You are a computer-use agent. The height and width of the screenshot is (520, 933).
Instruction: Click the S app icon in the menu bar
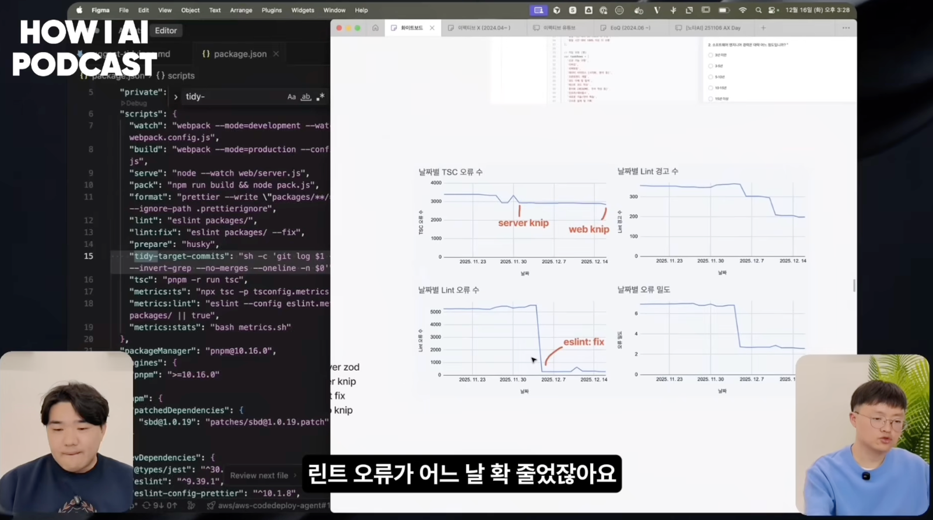pos(573,10)
